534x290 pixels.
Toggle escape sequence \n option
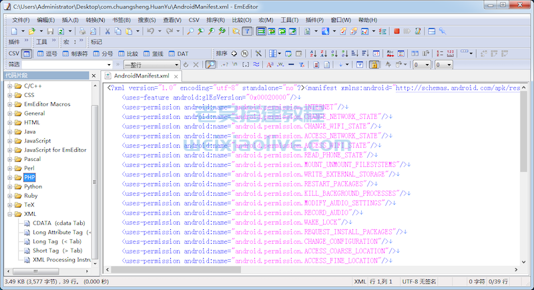tap(235, 65)
